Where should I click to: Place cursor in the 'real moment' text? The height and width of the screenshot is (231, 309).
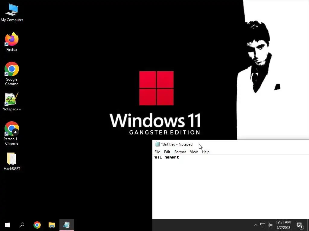[166, 157]
